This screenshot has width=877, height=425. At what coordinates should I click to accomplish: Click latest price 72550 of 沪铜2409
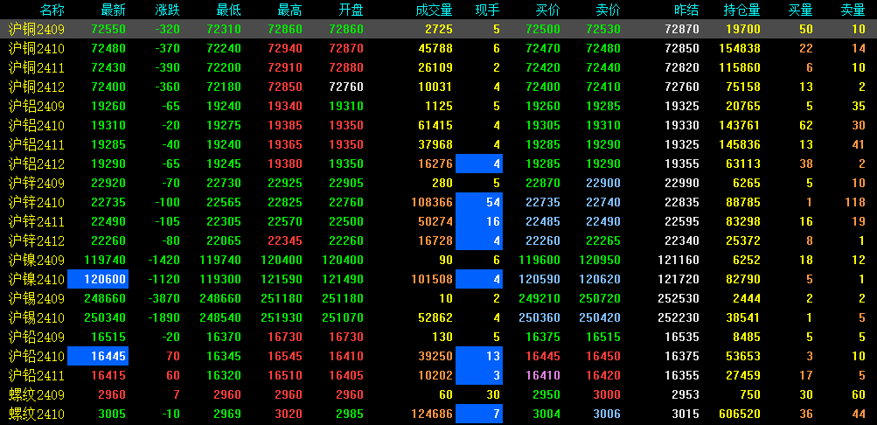[x=108, y=30]
